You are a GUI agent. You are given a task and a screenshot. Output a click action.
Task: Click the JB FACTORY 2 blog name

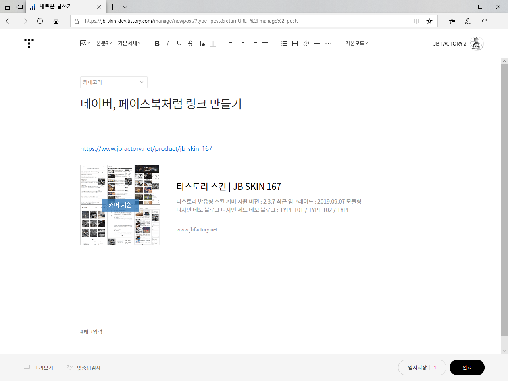coord(450,44)
